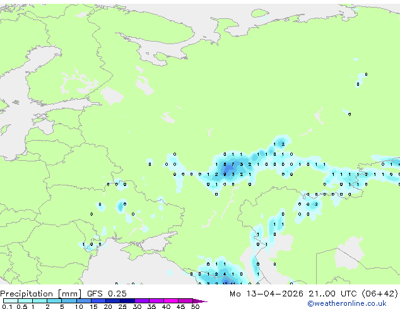Click the 0.5–1 mm legend swatch
The width and height of the screenshot is (400, 309).
coord(25,301)
